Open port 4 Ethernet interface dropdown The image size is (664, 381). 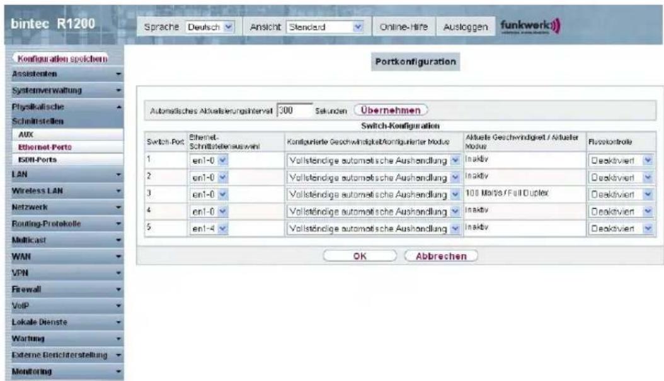[209, 211]
